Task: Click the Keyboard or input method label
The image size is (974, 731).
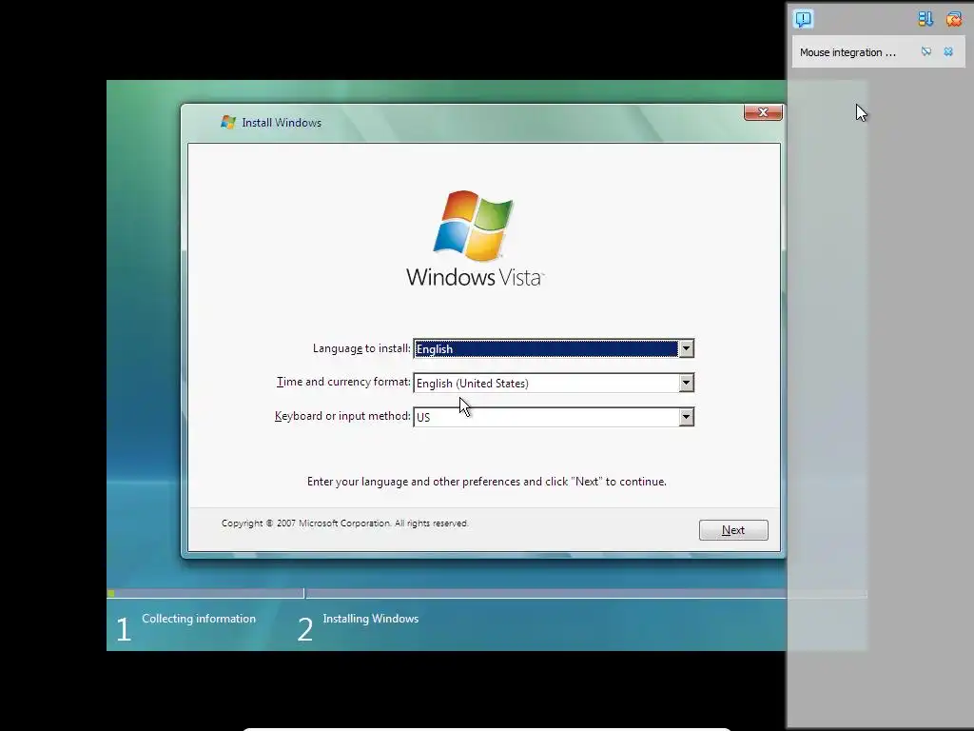Action: [342, 416]
